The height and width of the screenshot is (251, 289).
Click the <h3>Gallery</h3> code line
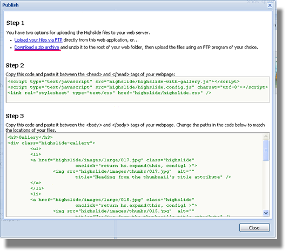(x=30, y=138)
